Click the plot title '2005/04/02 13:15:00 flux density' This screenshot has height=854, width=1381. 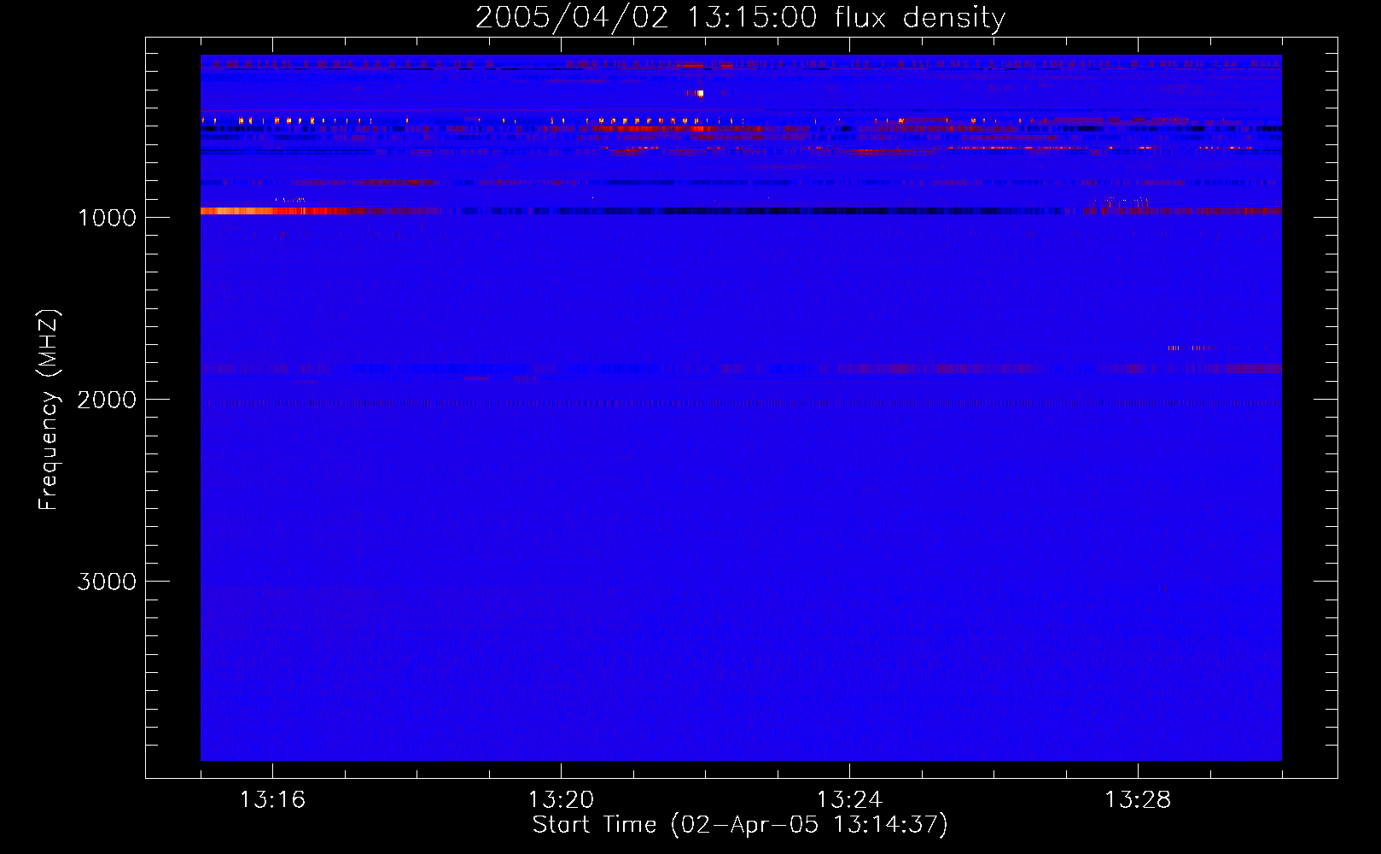pos(740,18)
